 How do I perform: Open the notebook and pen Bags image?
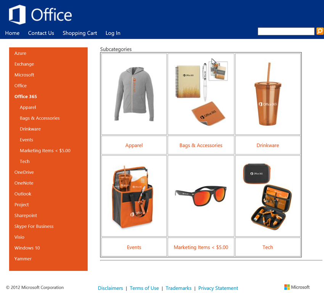[201, 94]
